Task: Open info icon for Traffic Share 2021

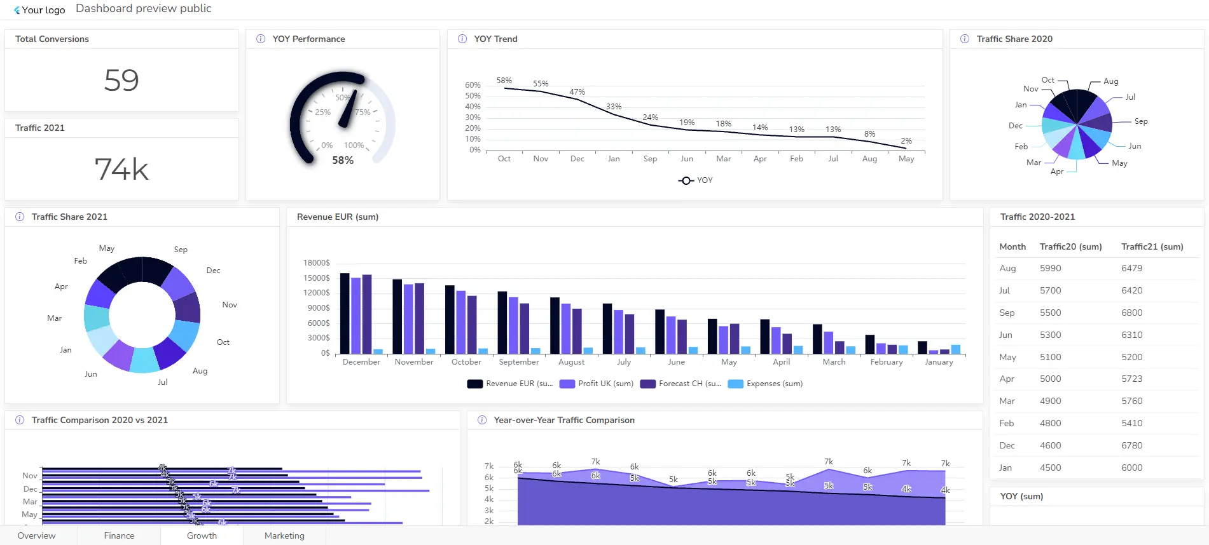Action: tap(20, 217)
